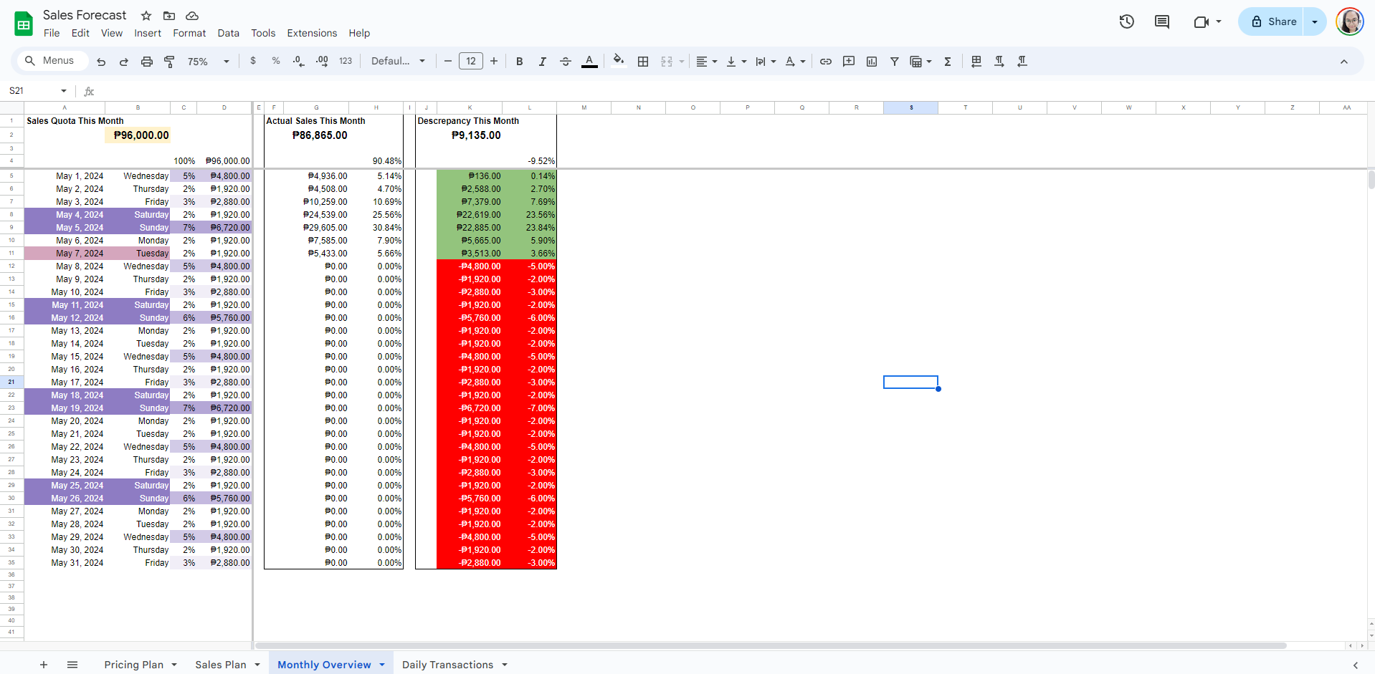Open the Insert menu
The image size is (1375, 674).
click(x=148, y=33)
